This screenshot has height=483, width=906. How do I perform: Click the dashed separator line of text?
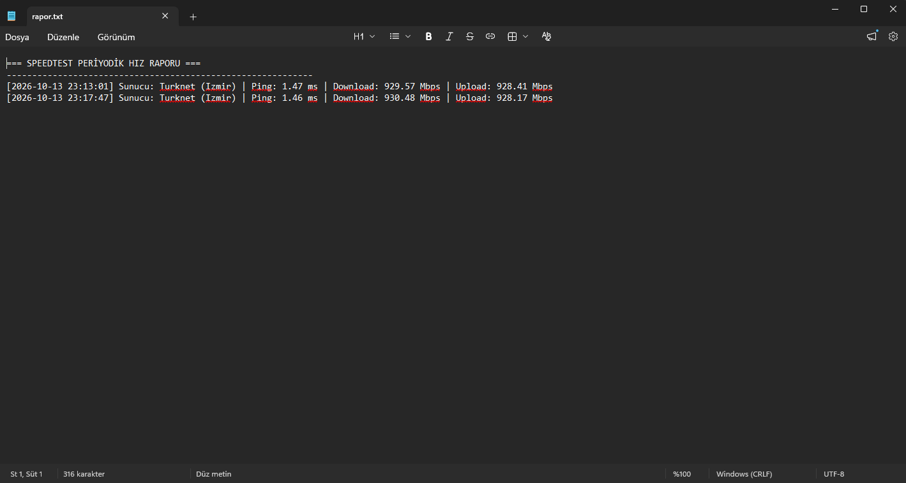(x=160, y=75)
